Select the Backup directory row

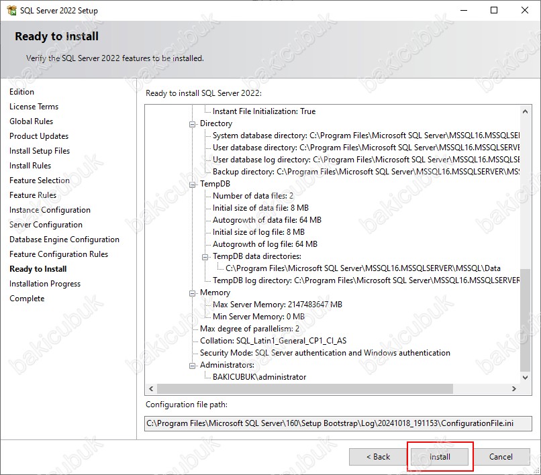366,172
